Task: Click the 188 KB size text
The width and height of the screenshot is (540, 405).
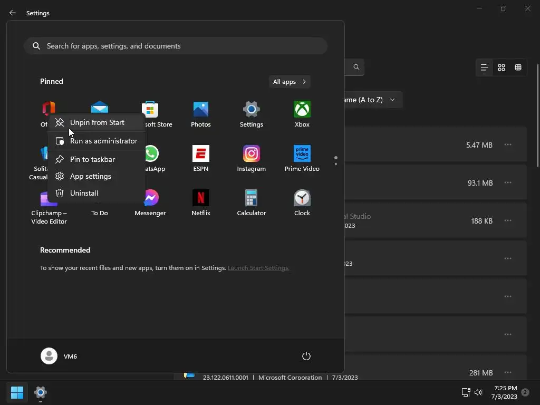Action: click(x=481, y=221)
